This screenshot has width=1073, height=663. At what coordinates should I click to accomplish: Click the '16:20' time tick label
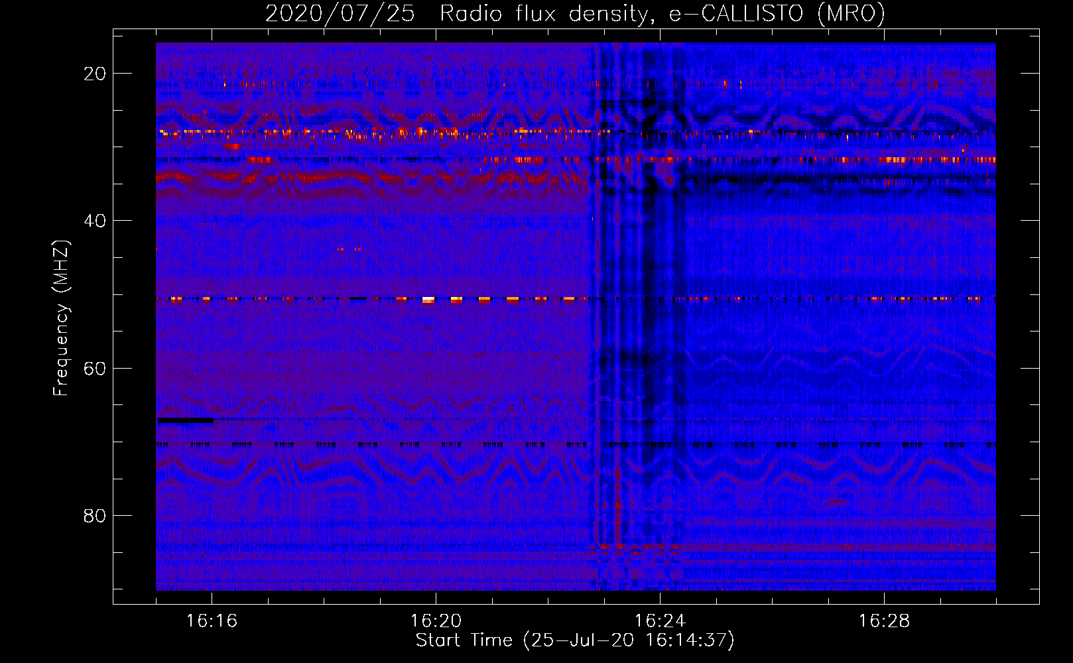tap(436, 621)
